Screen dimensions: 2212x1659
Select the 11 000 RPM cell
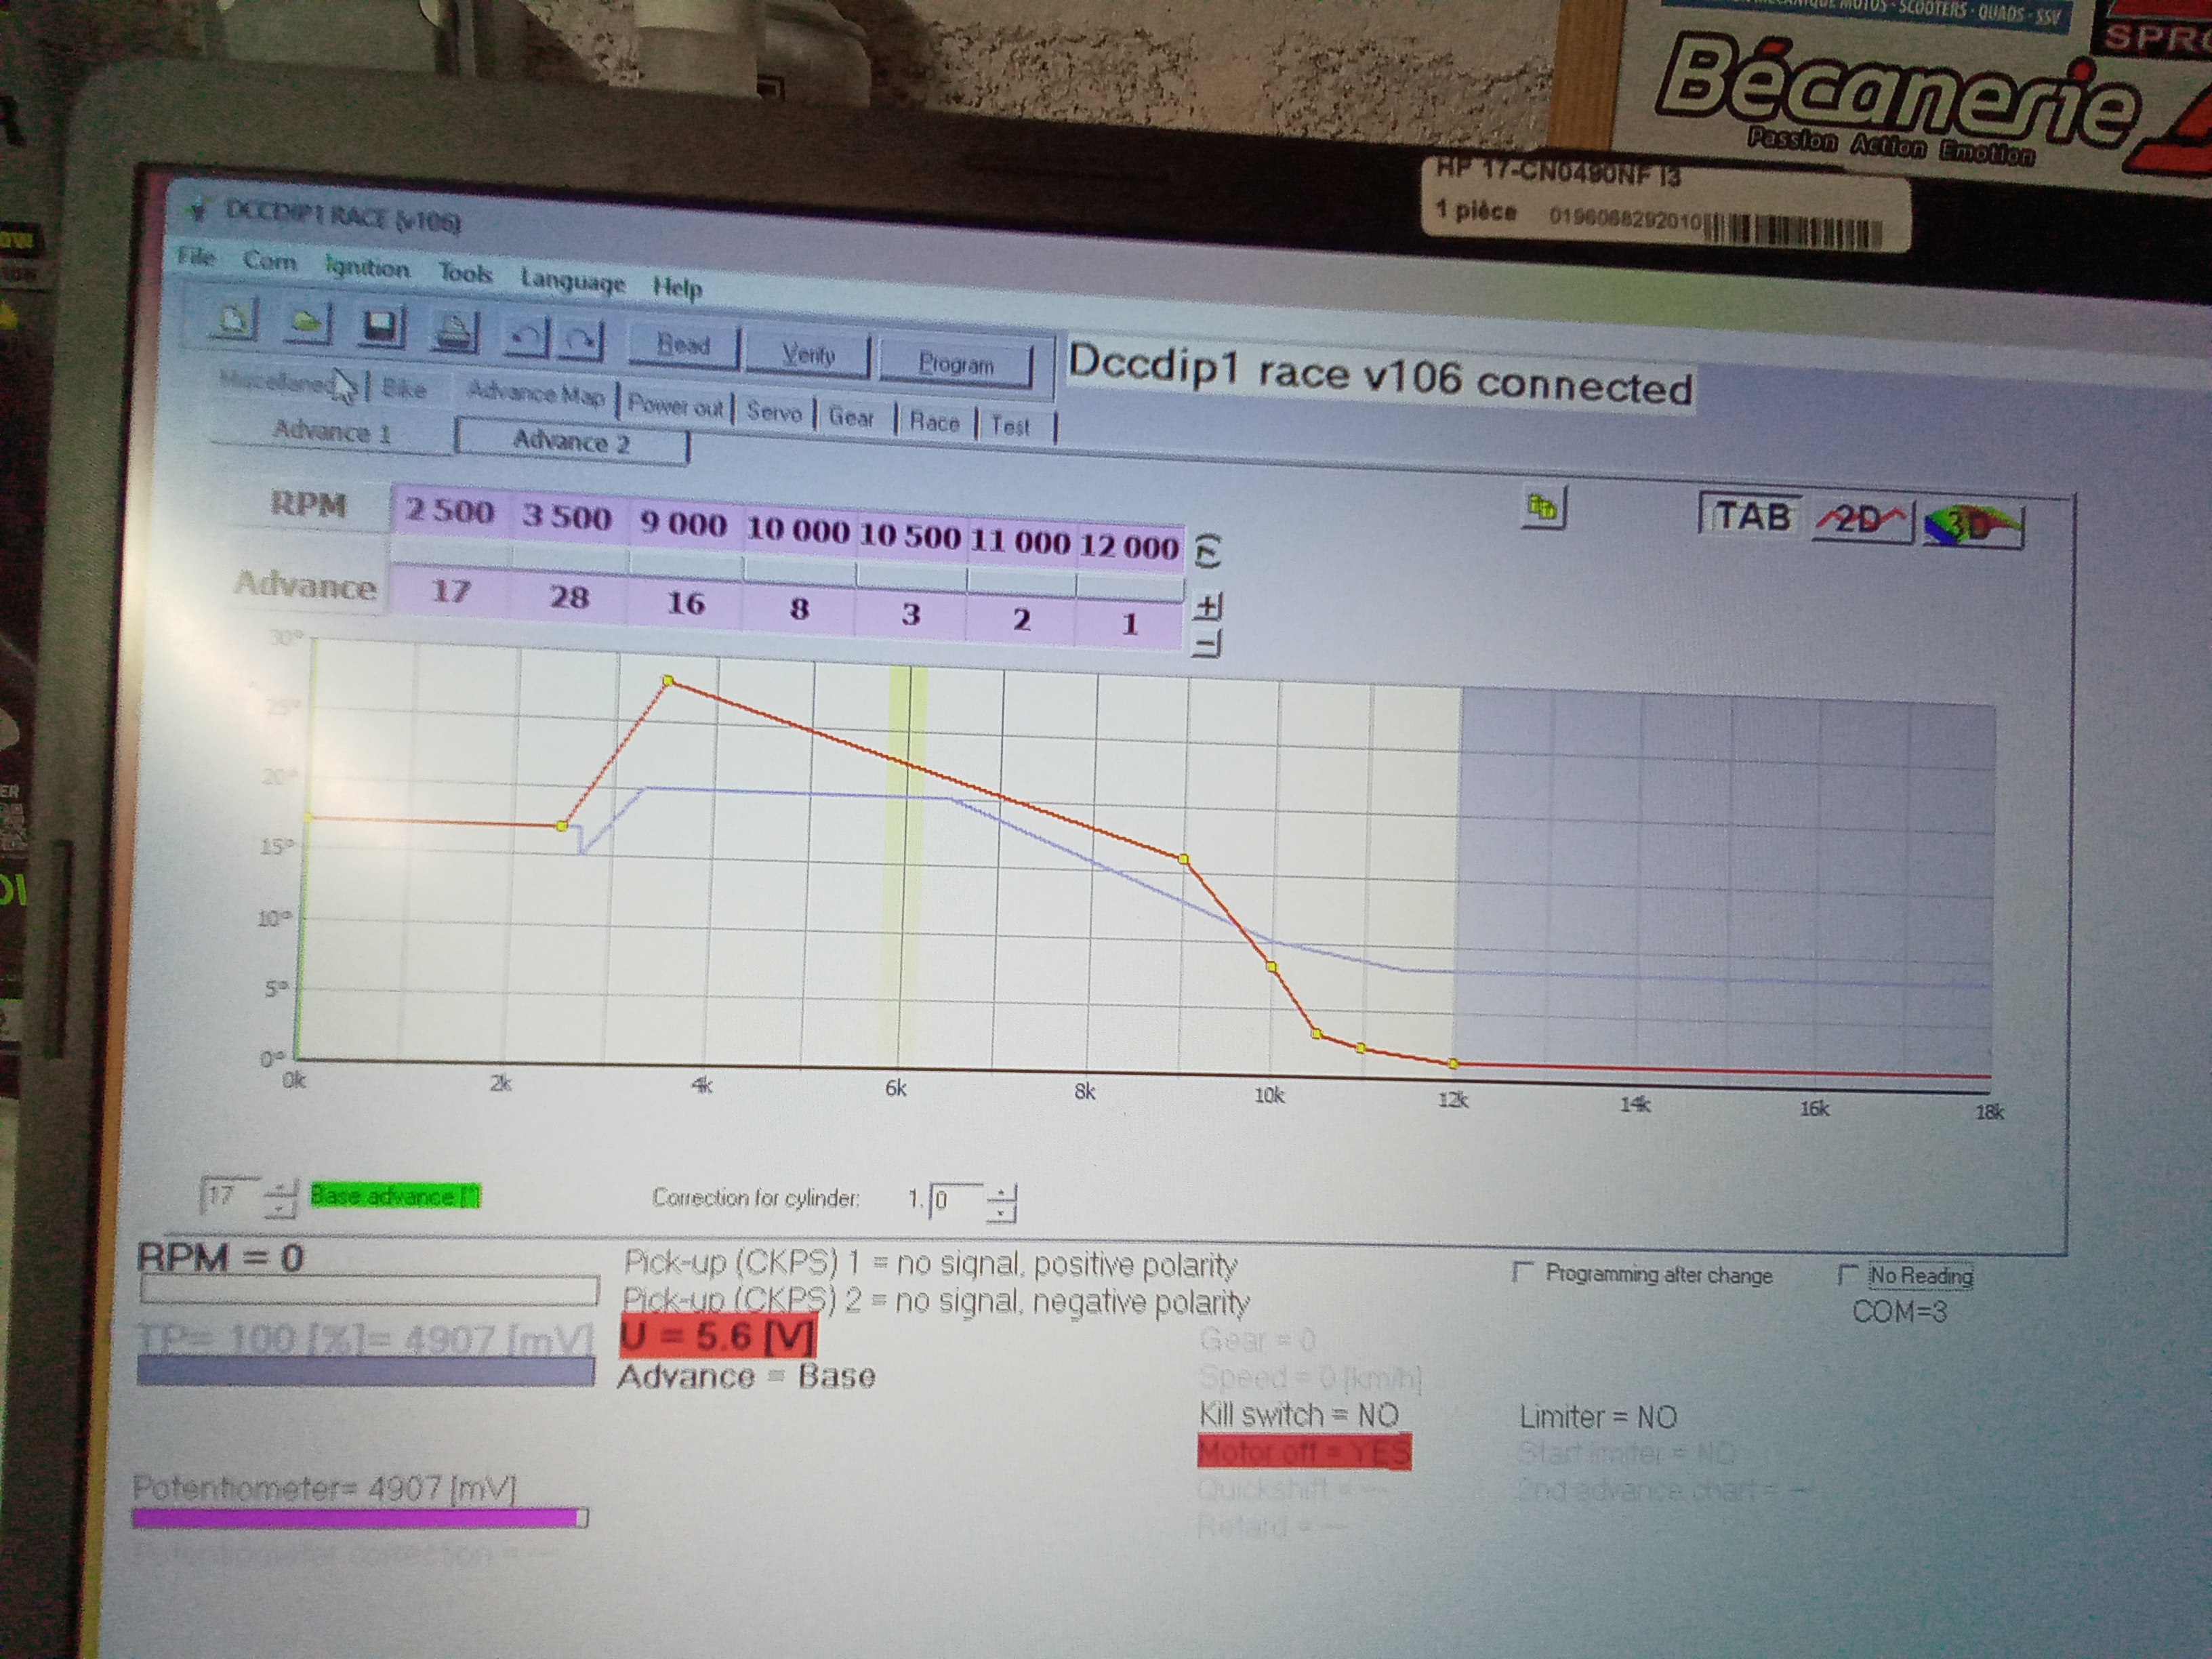[x=1020, y=542]
